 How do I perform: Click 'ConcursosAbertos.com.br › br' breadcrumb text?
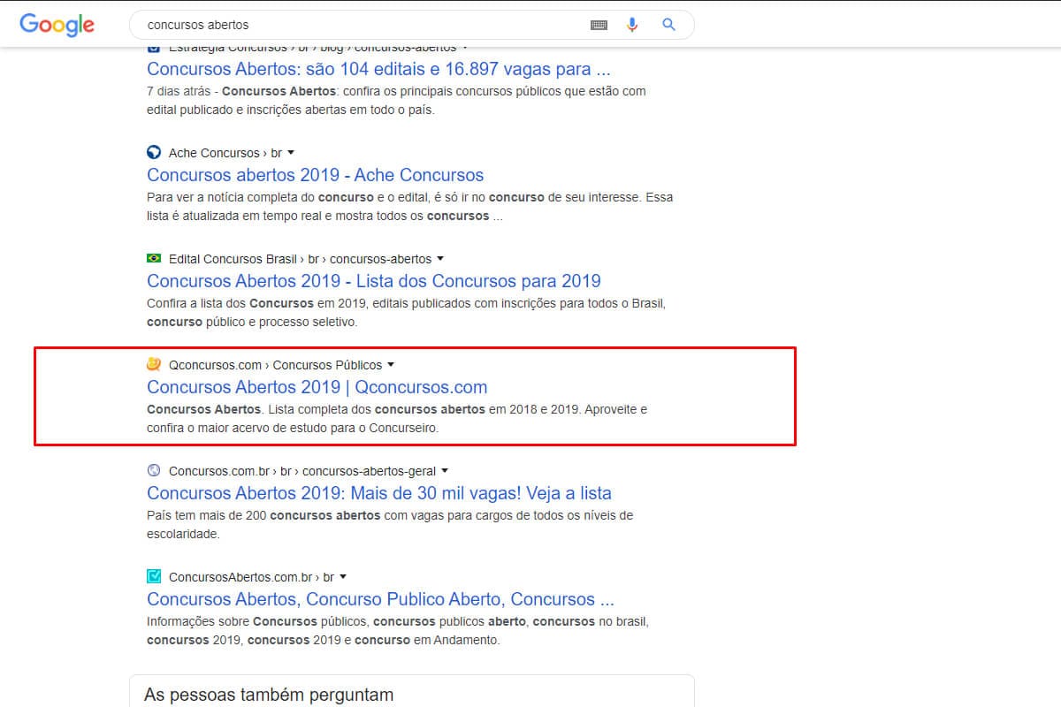(x=251, y=577)
